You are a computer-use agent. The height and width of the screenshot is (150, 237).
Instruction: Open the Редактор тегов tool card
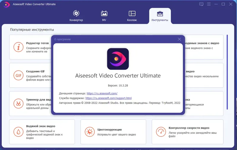coord(30,47)
